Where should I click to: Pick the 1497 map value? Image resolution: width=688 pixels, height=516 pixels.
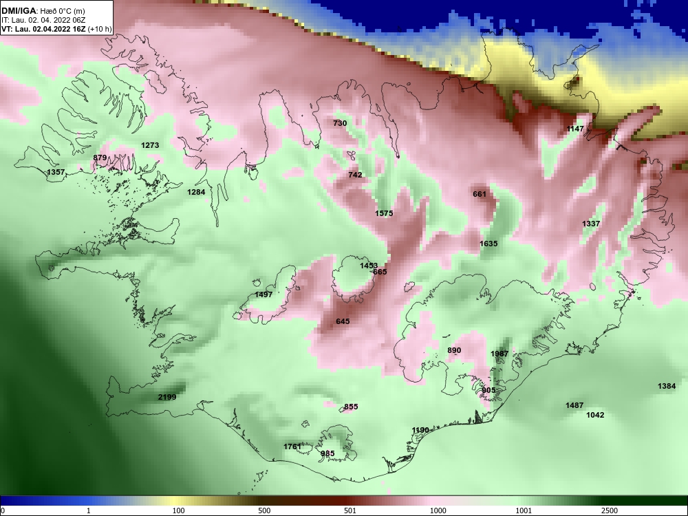[x=264, y=295]
